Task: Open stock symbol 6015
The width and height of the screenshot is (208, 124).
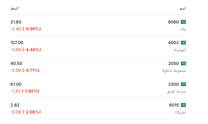Action: click(174, 105)
